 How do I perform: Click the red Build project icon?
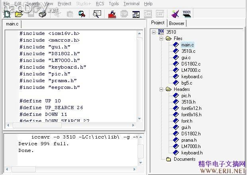pos(112,14)
